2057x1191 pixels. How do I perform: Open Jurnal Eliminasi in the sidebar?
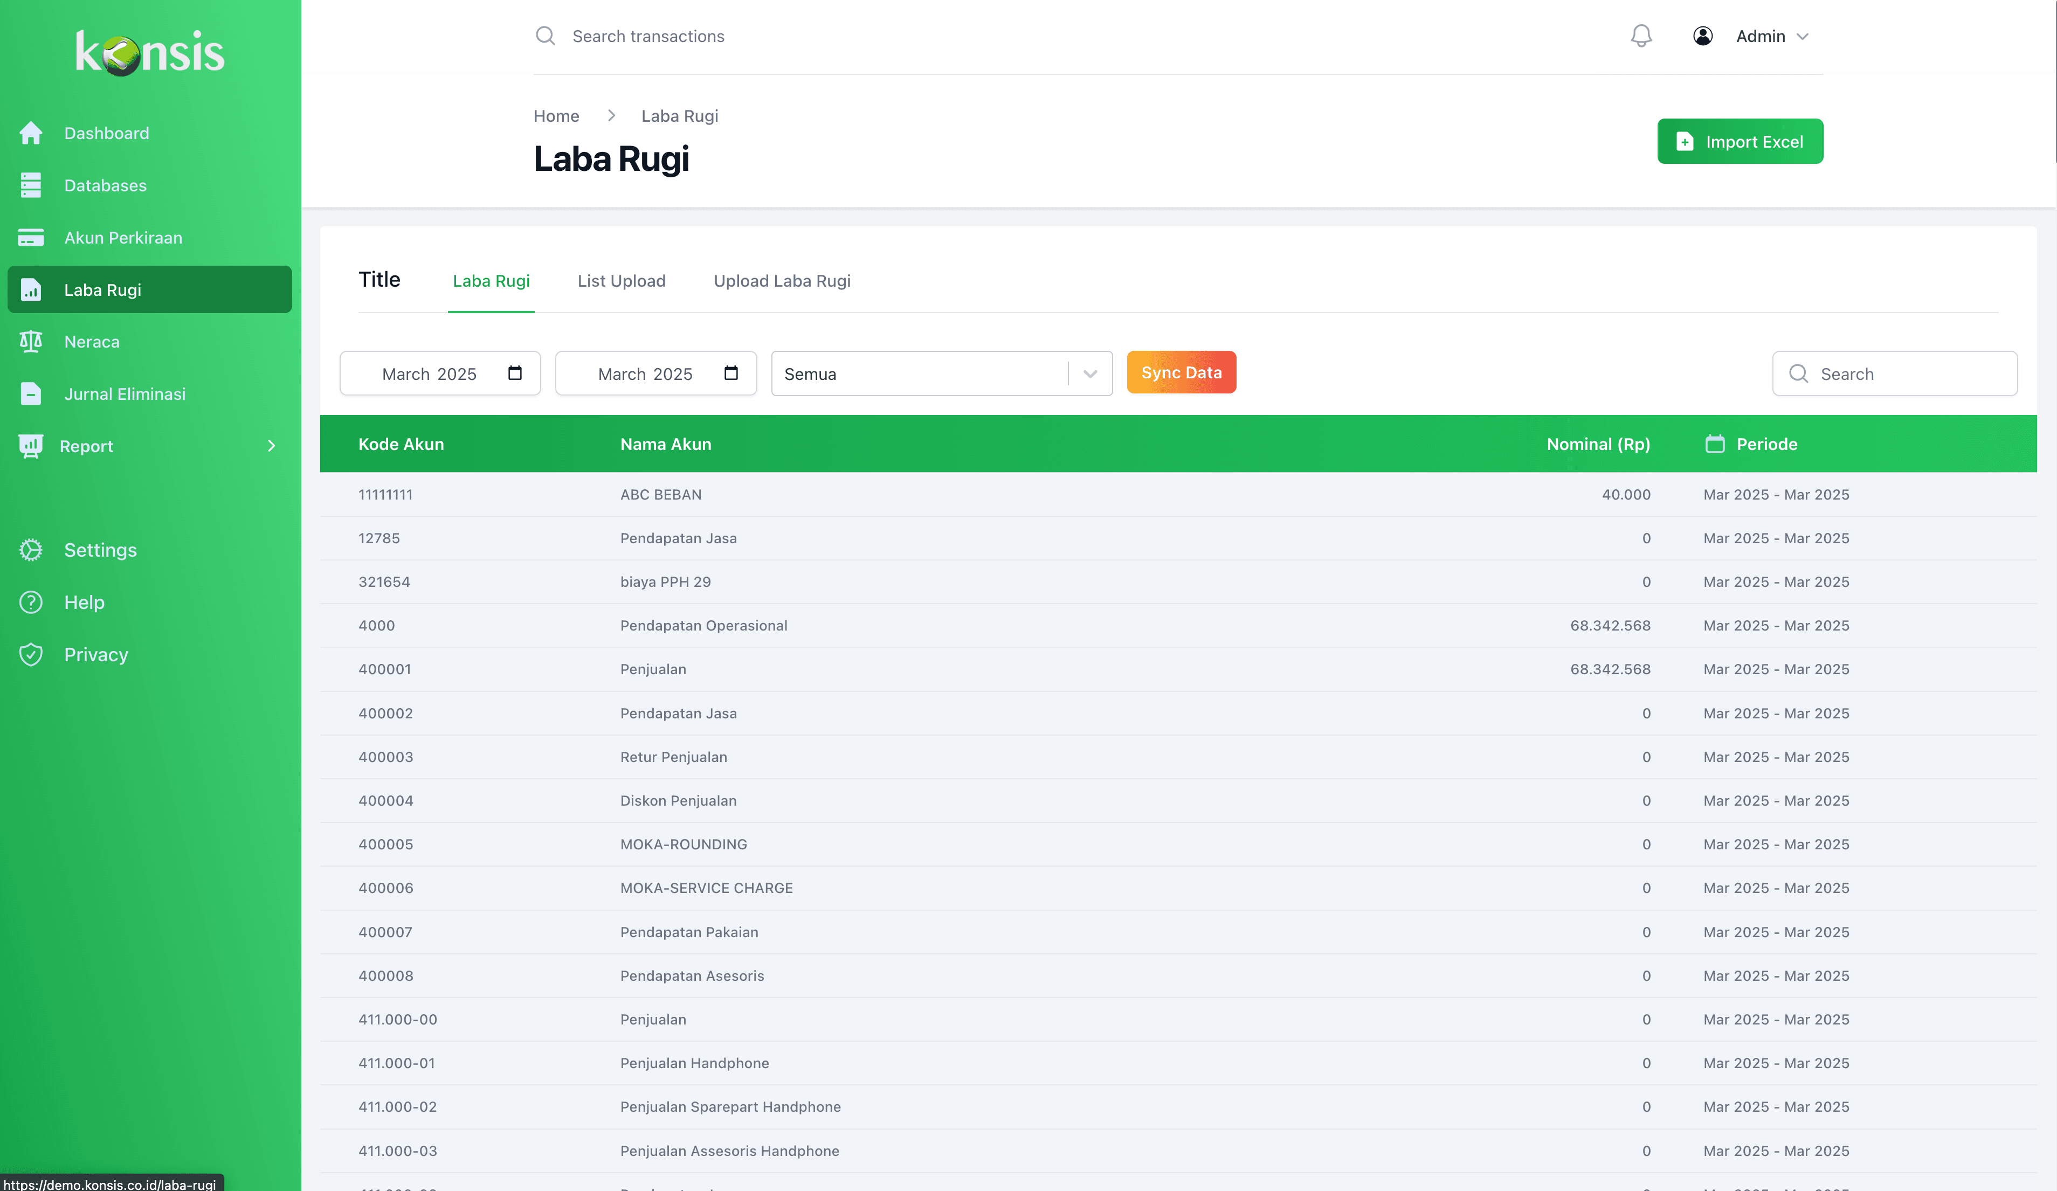(124, 393)
